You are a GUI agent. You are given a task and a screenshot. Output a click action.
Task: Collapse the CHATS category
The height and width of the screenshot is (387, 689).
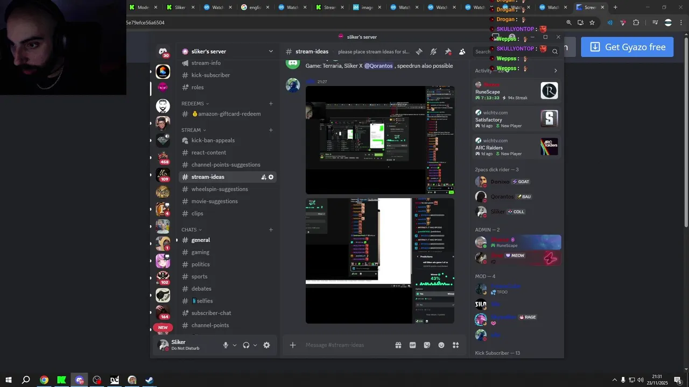click(x=192, y=230)
